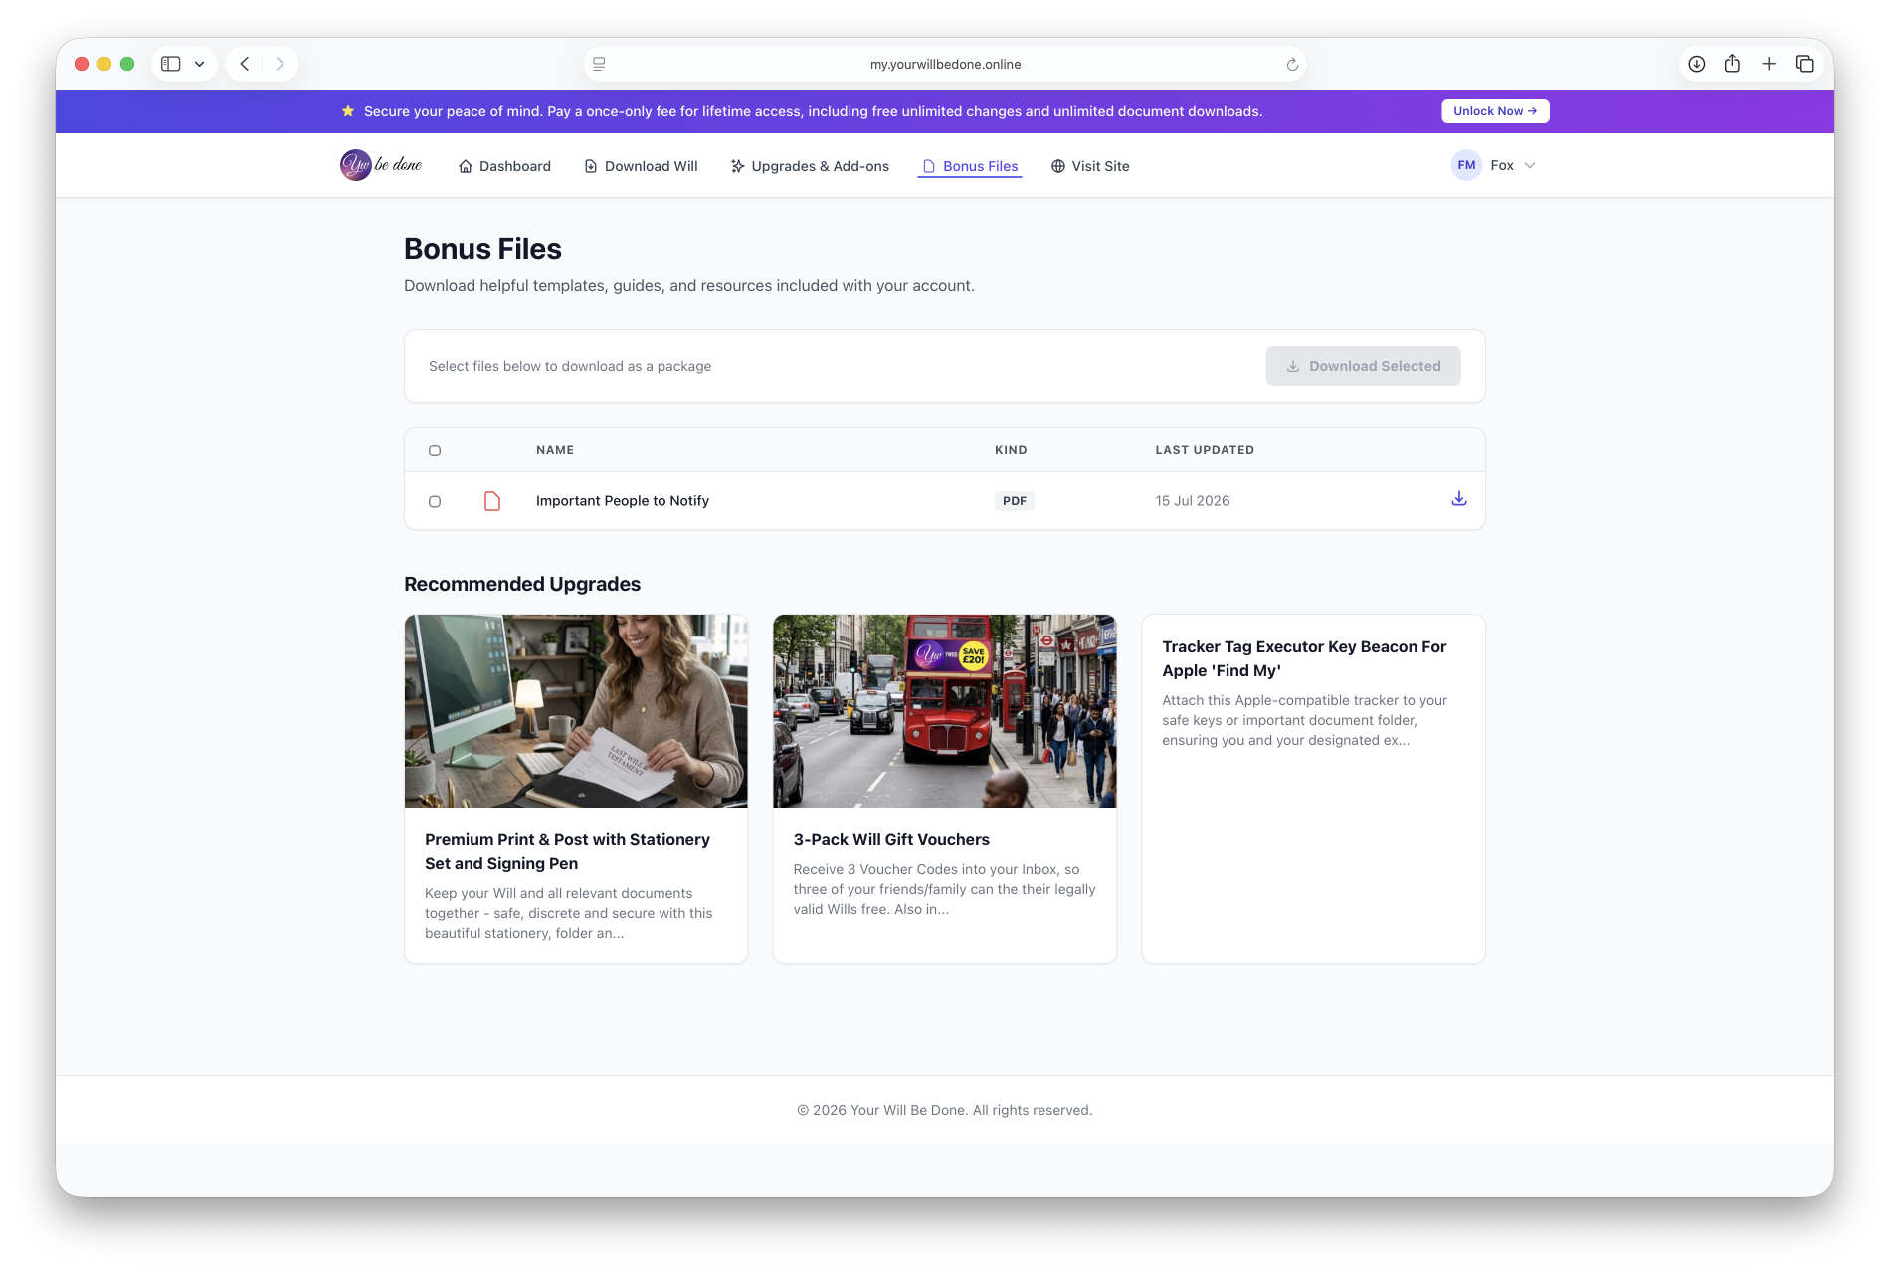The width and height of the screenshot is (1890, 1271).
Task: Select the Bonus Files tab
Action: 970,166
